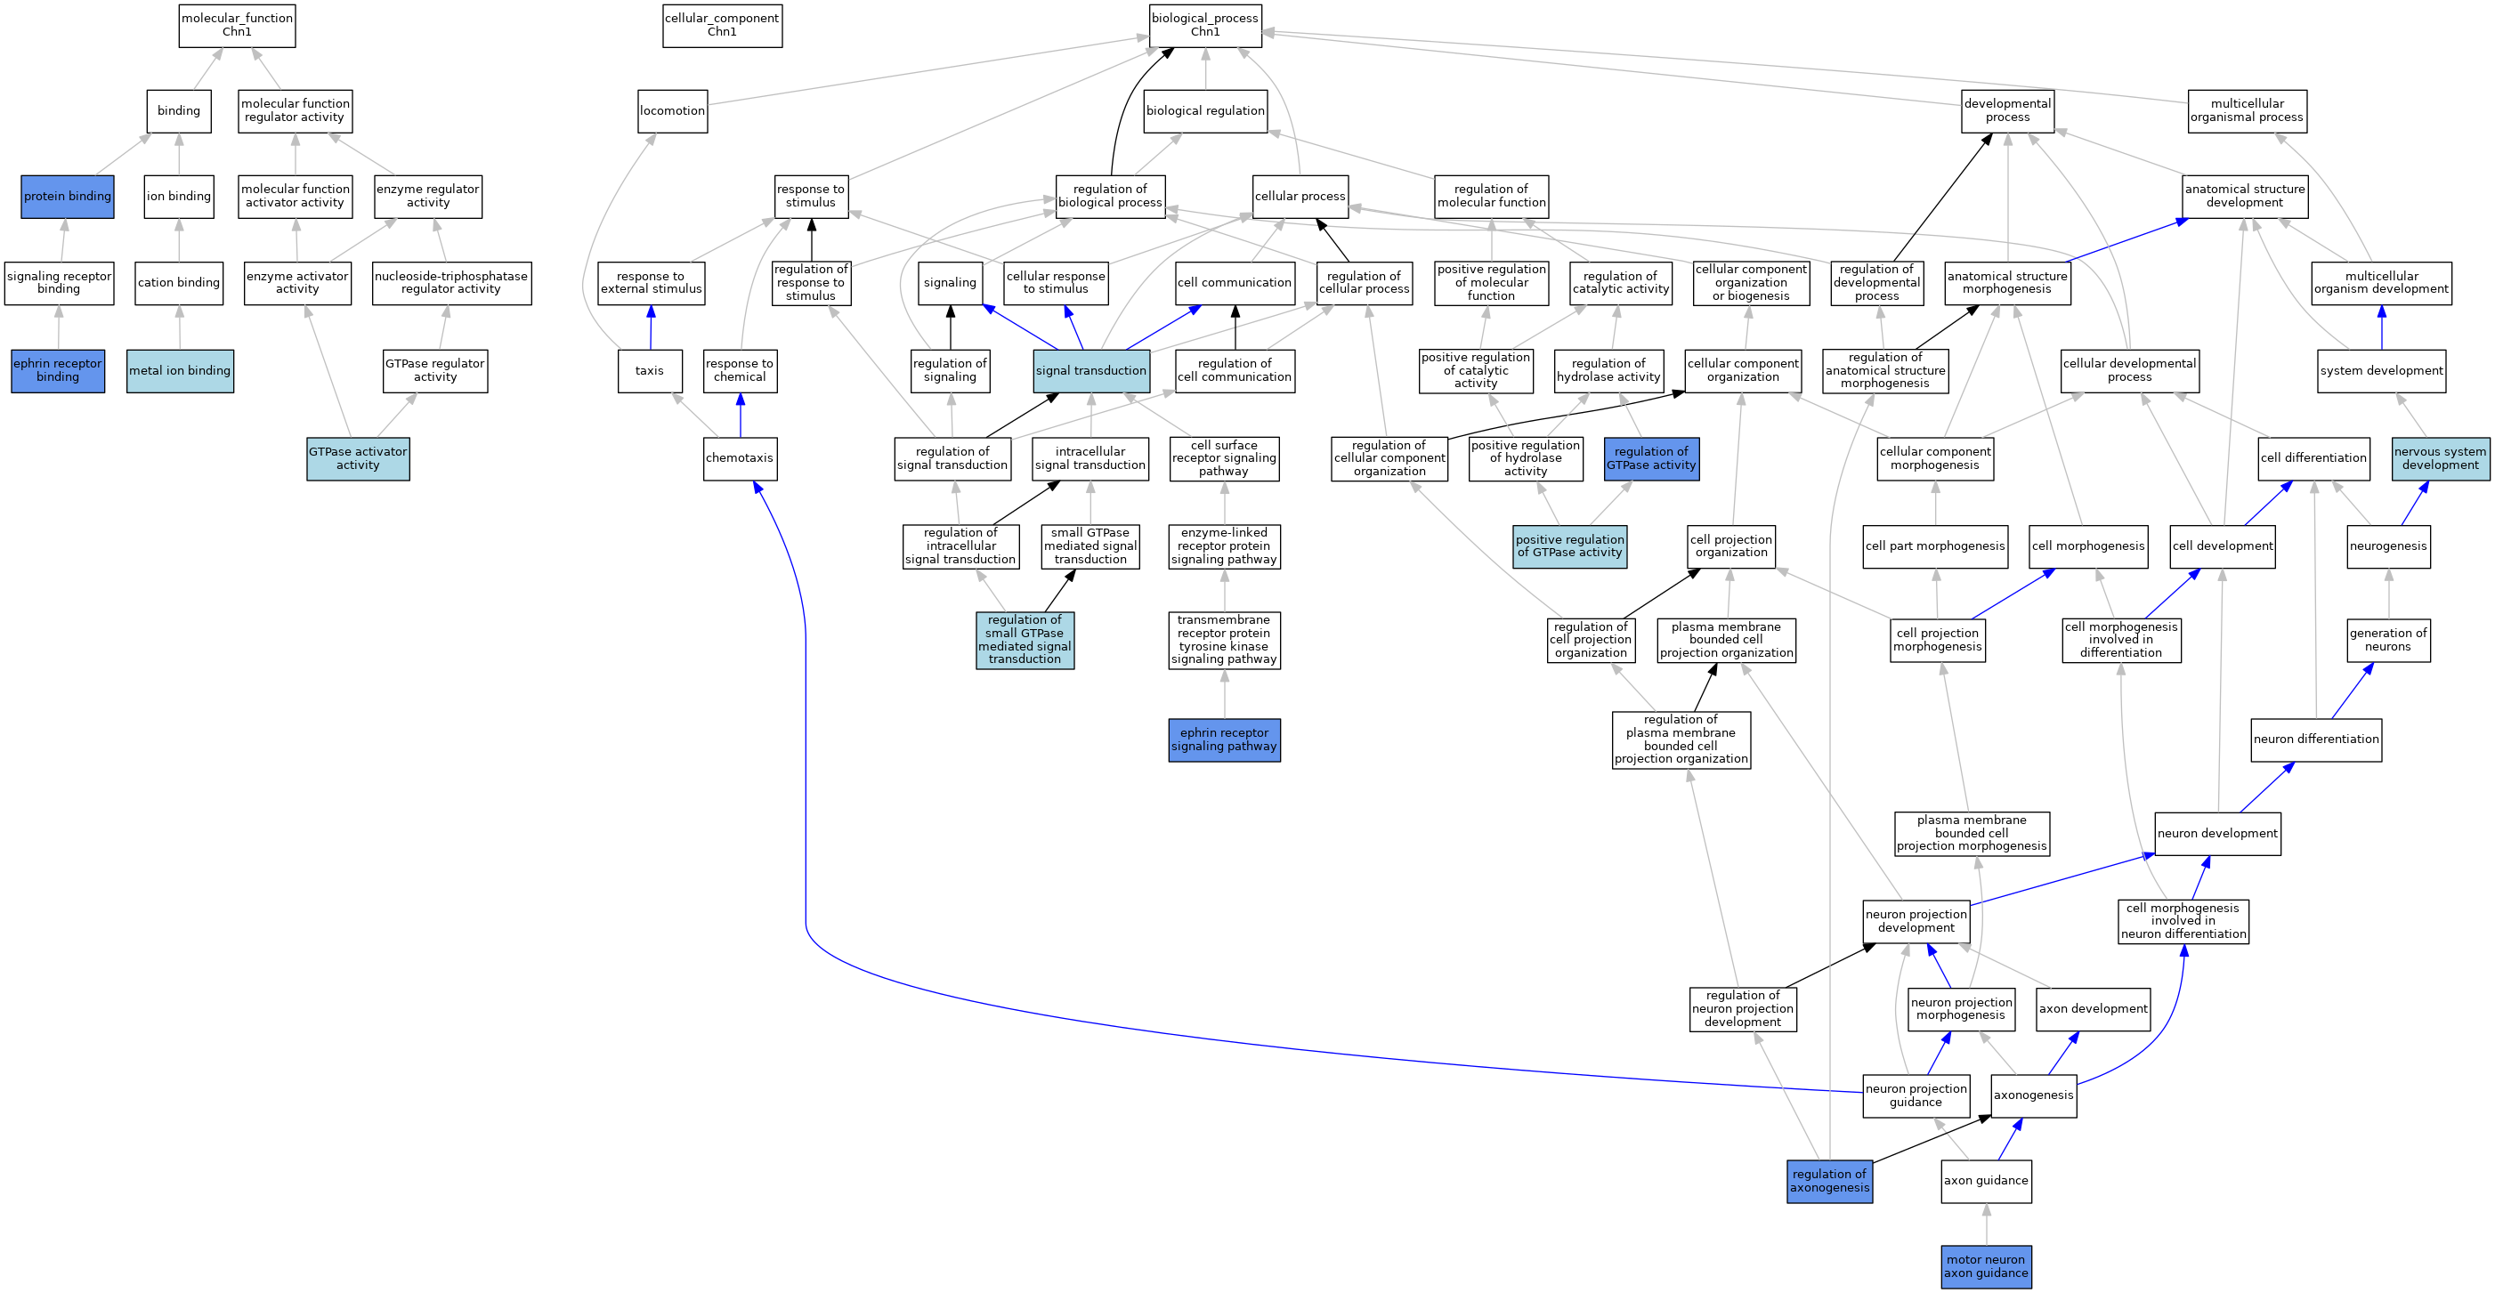The image size is (2495, 1293).
Task: Click the 'locomotion' node
Action: tap(672, 111)
